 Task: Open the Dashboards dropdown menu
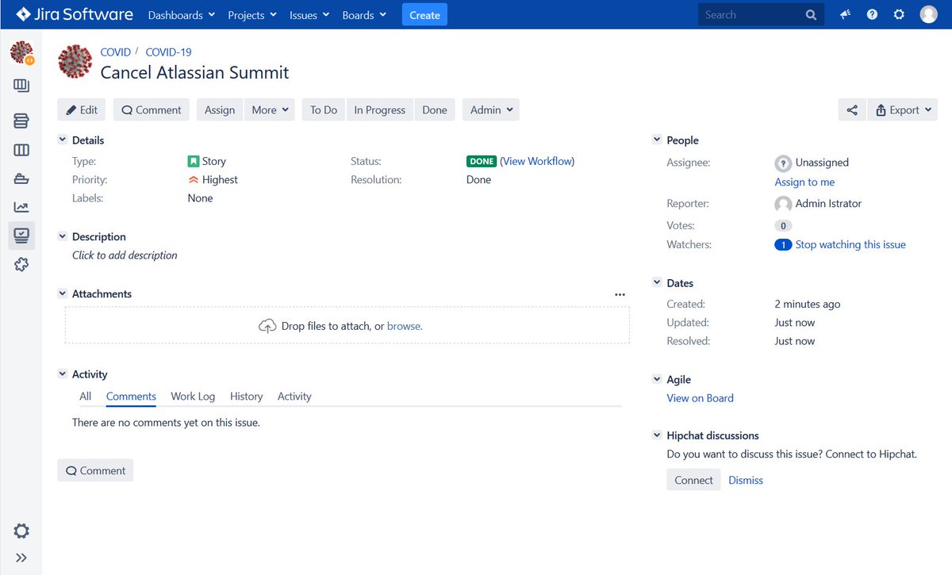point(182,15)
